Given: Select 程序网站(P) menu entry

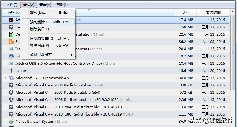Looking at the screenshot, I should point(48,45).
